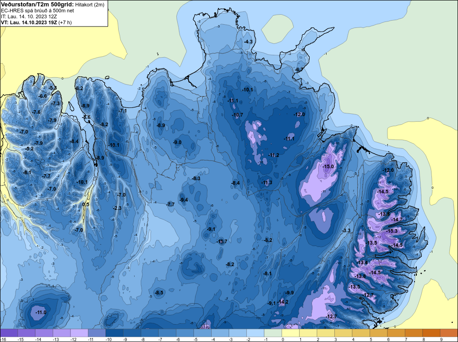Click the -8.5 temperature value

coord(159,293)
